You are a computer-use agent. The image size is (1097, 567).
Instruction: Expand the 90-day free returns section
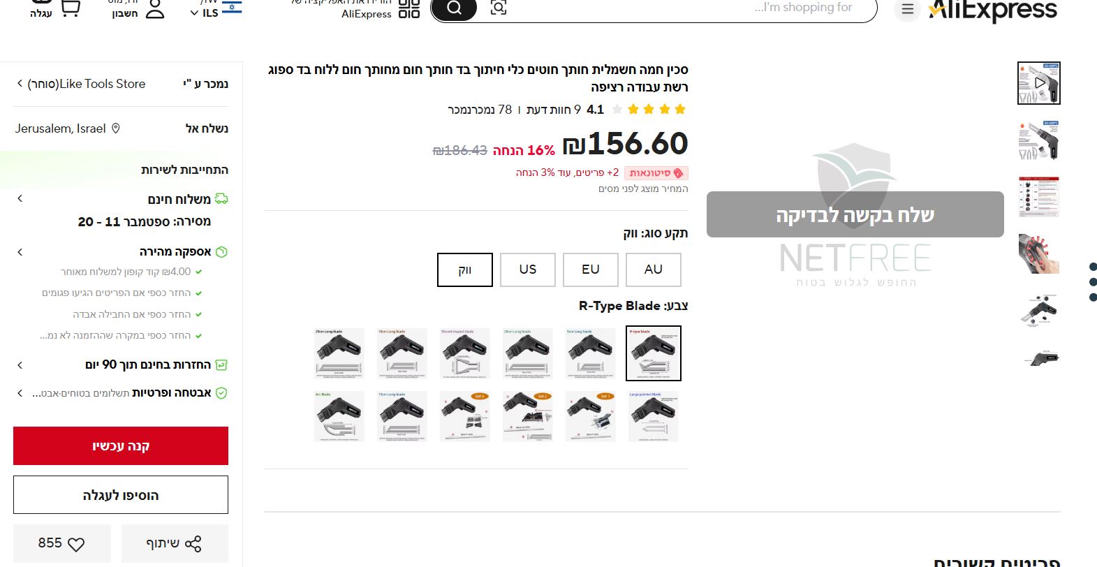(x=20, y=365)
